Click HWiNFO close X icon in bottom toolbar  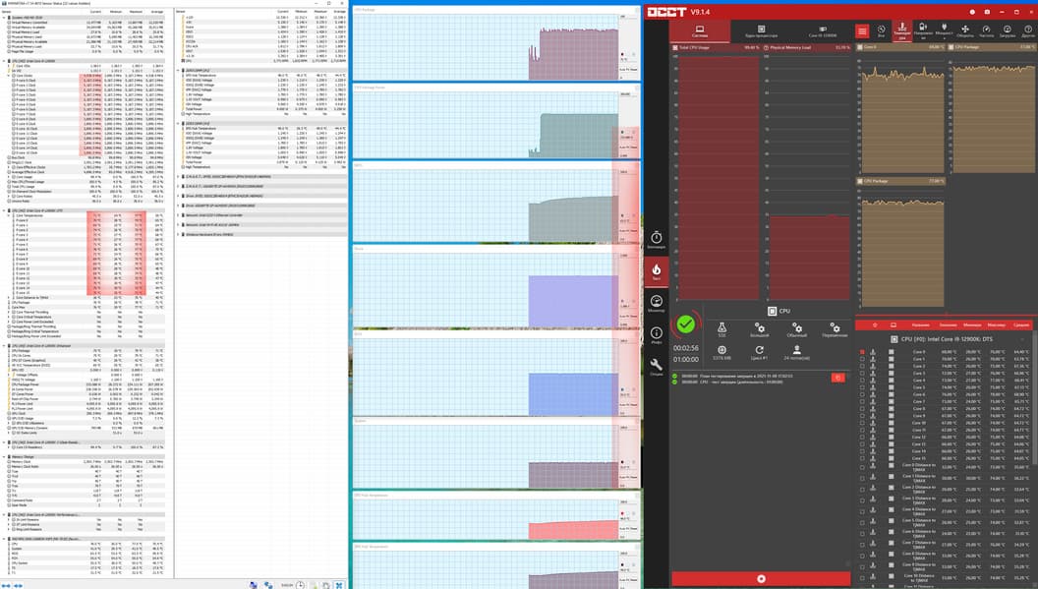click(x=339, y=585)
